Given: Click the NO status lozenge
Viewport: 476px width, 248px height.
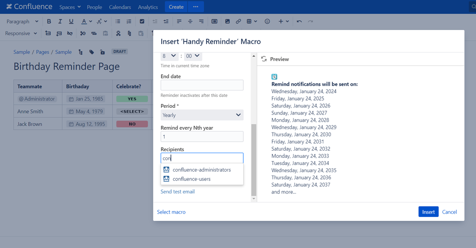Looking at the screenshot, I should click(x=132, y=124).
